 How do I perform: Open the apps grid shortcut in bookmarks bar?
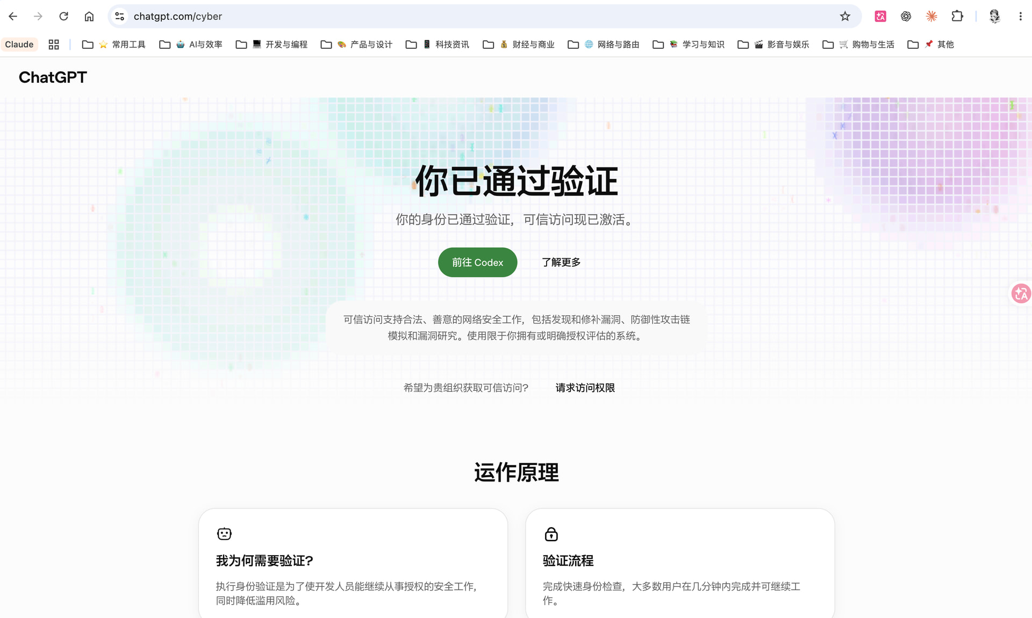pyautogui.click(x=54, y=45)
